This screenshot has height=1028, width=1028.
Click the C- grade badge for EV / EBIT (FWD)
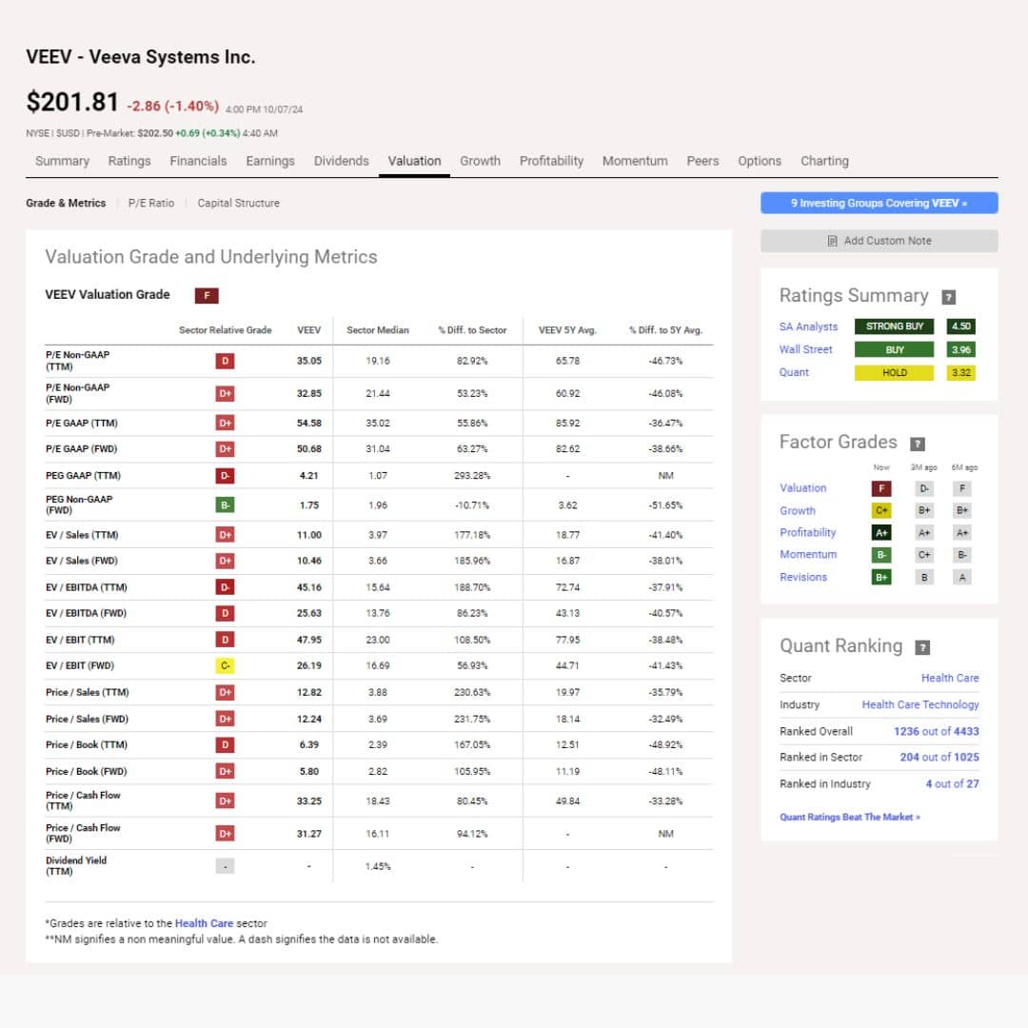coord(225,665)
